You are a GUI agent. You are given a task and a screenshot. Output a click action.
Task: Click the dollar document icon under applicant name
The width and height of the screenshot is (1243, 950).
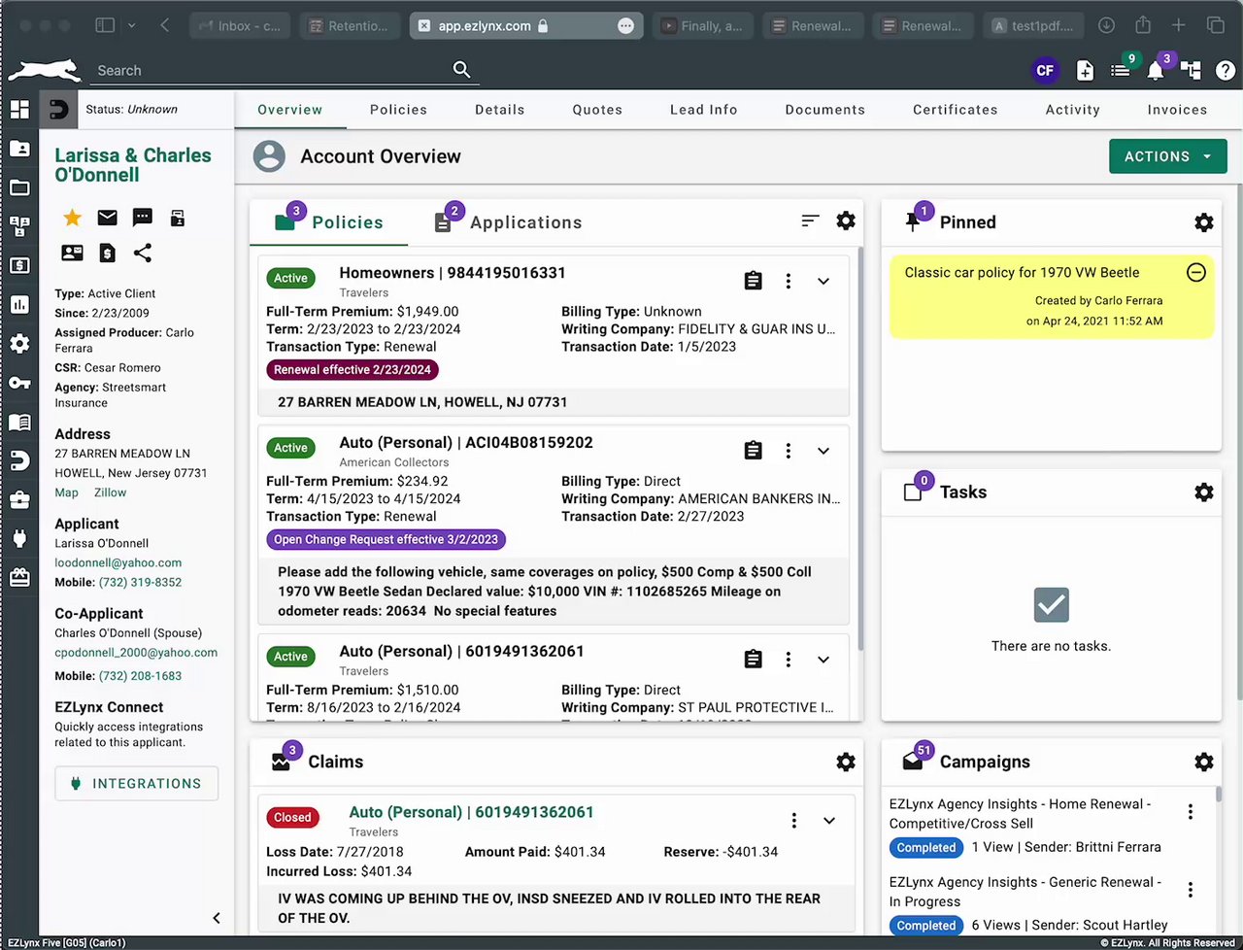click(x=108, y=253)
